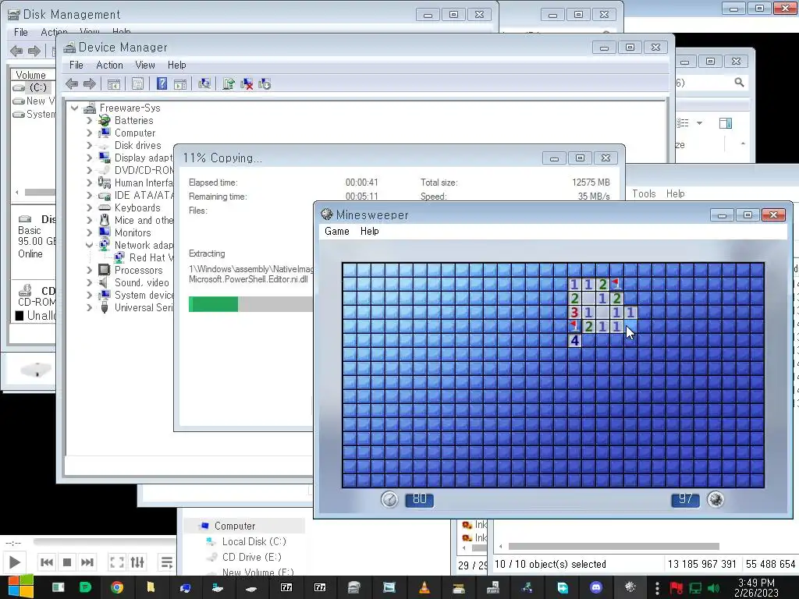Click the red 3 tile in Minesweeper

(x=575, y=312)
